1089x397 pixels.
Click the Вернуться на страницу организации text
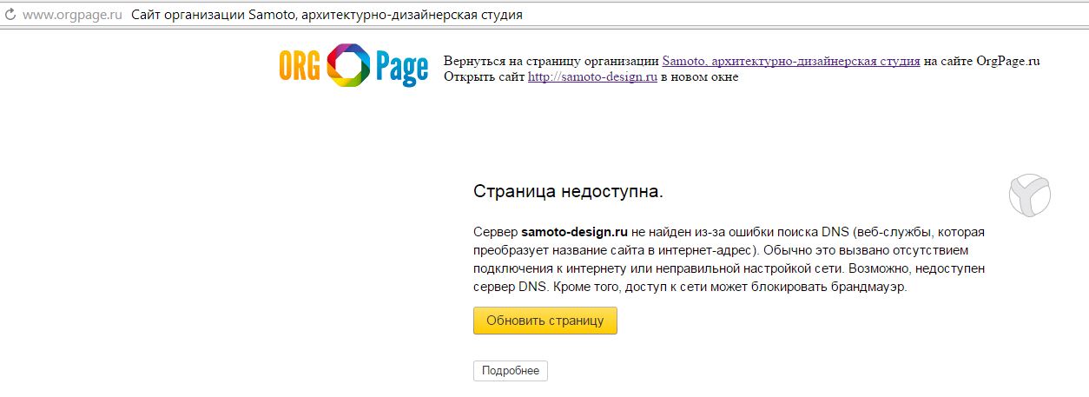(551, 62)
